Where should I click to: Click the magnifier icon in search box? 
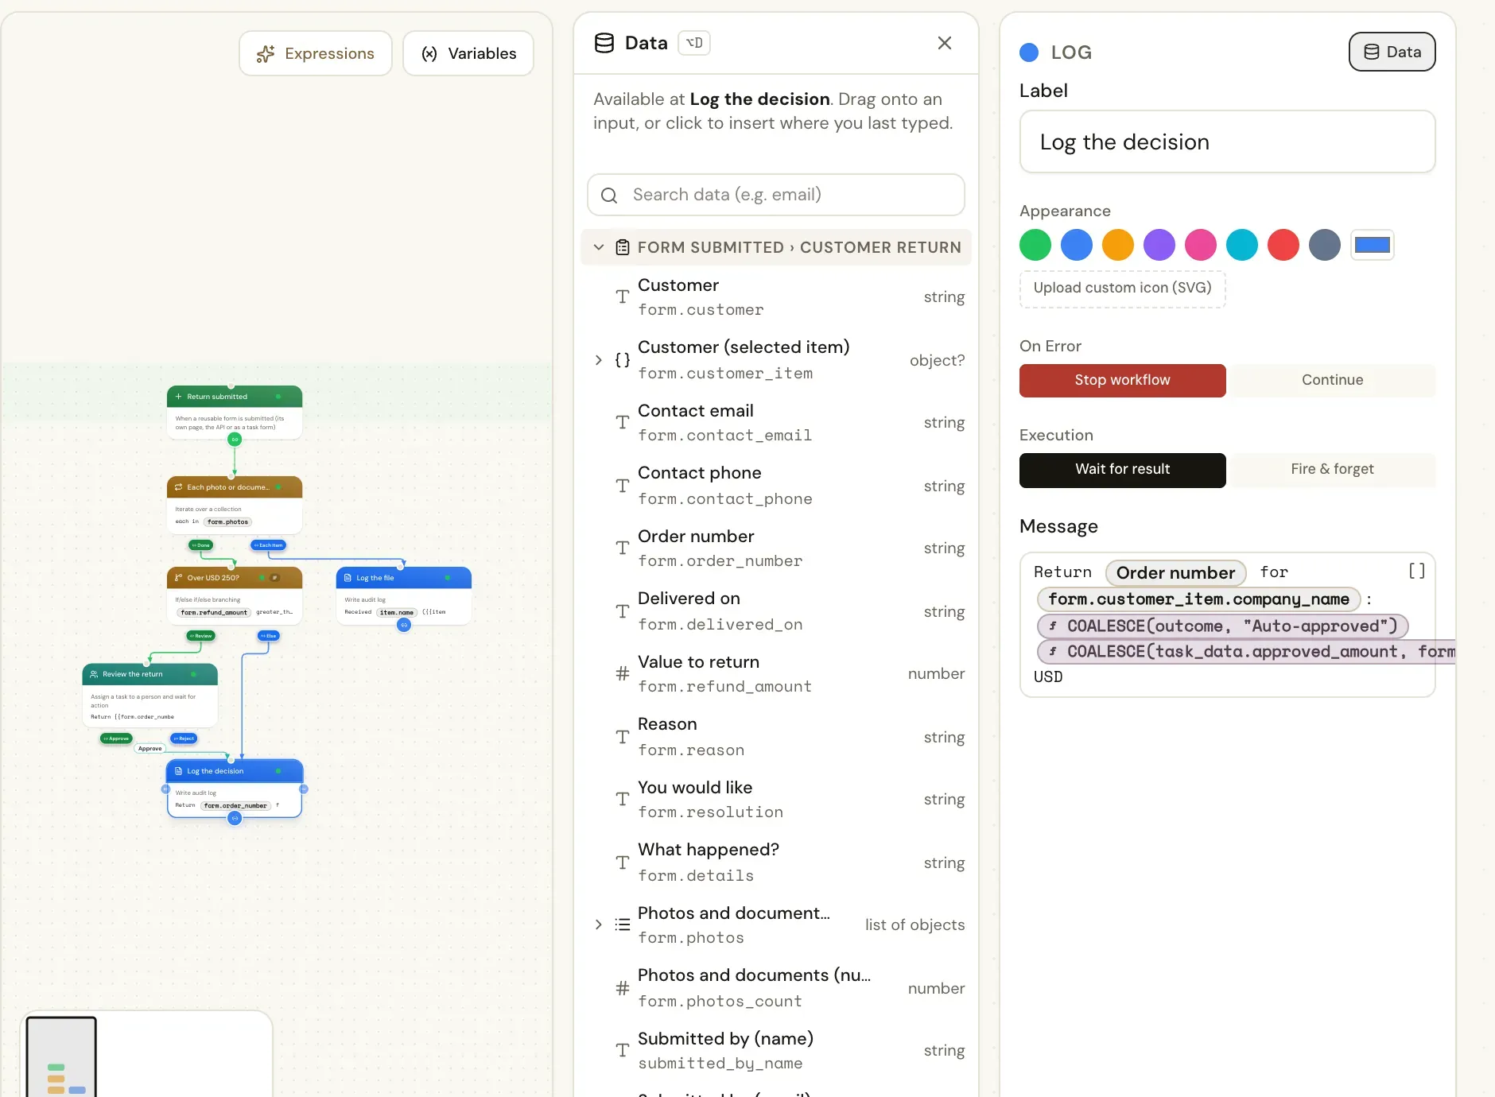609,196
